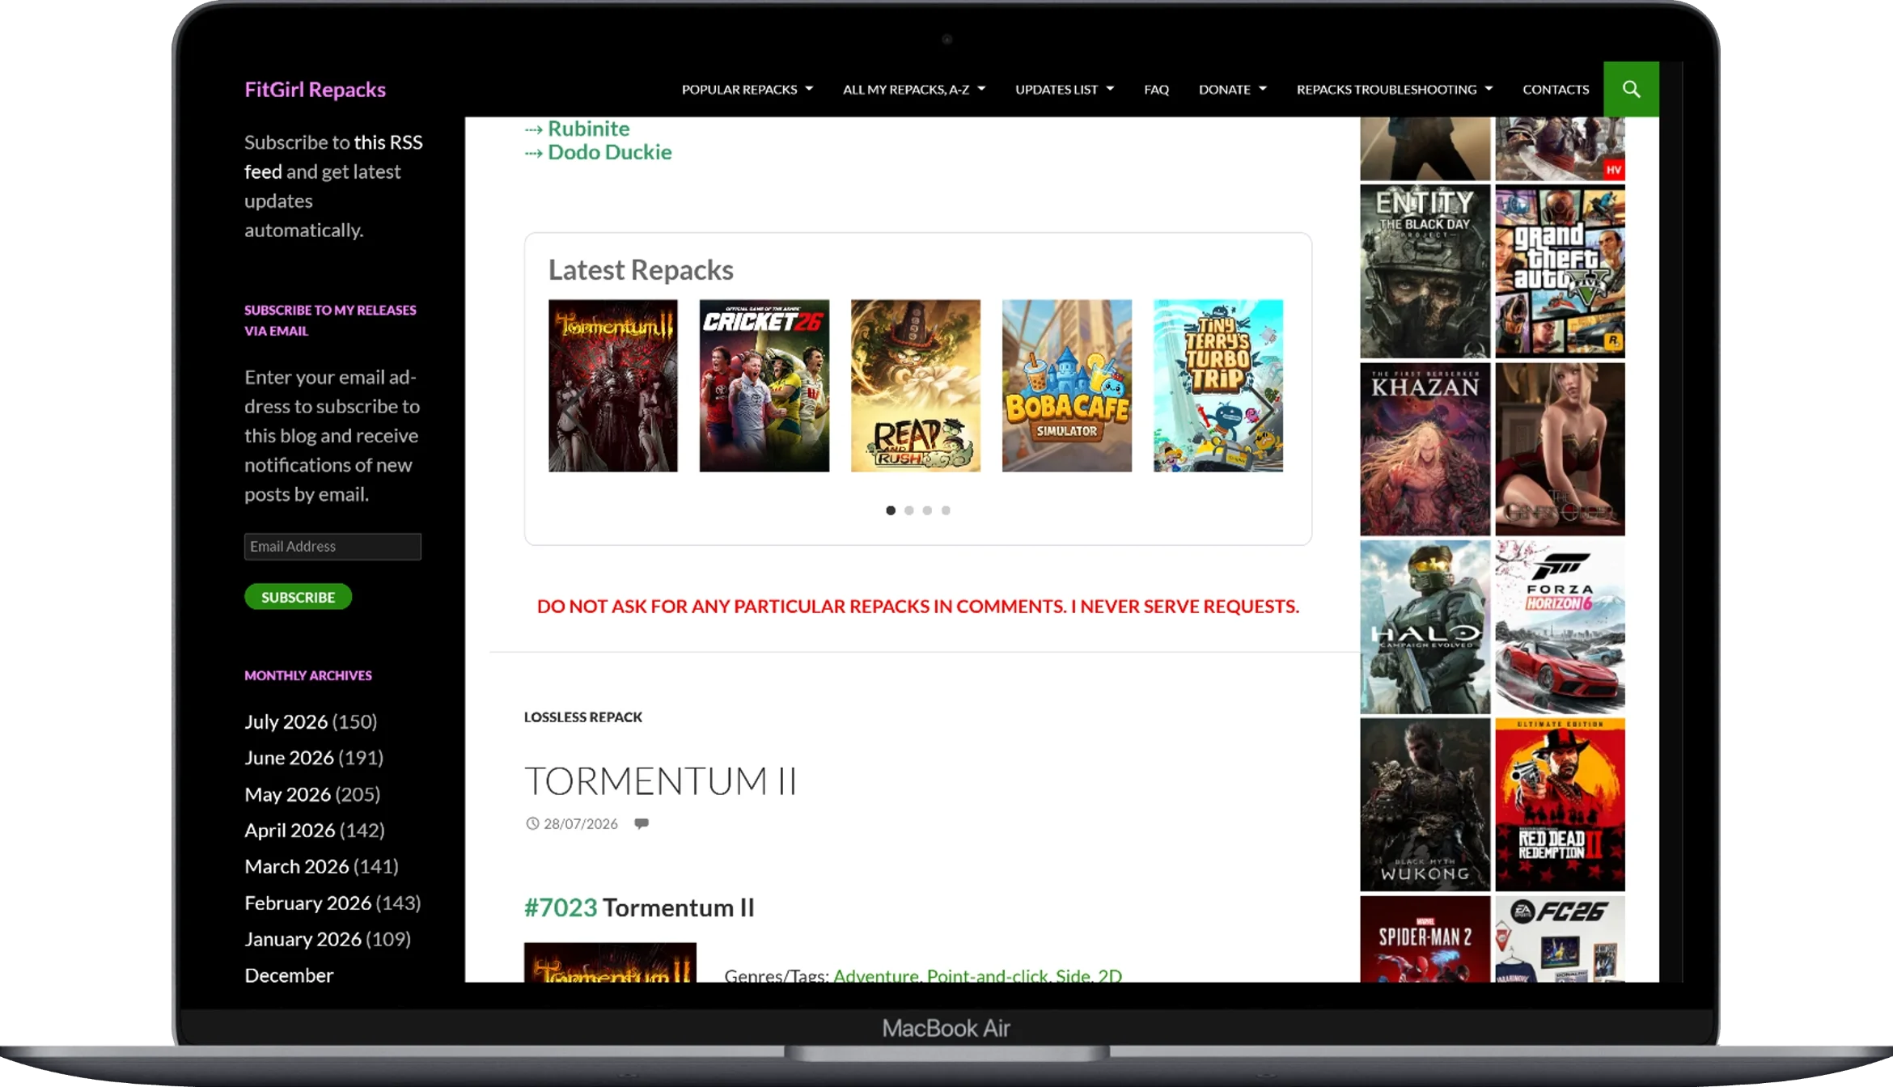1893x1087 pixels.
Task: Open the Rubinite link
Action: (588, 129)
